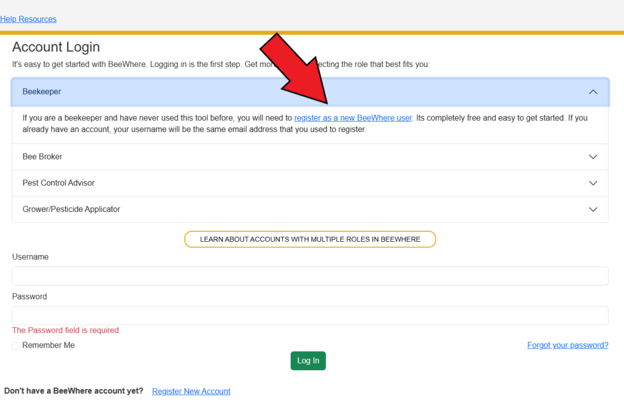Screen dimensions: 624x405
Task: Click Learn About Accounts With Multiple Roles button
Action: (310, 239)
